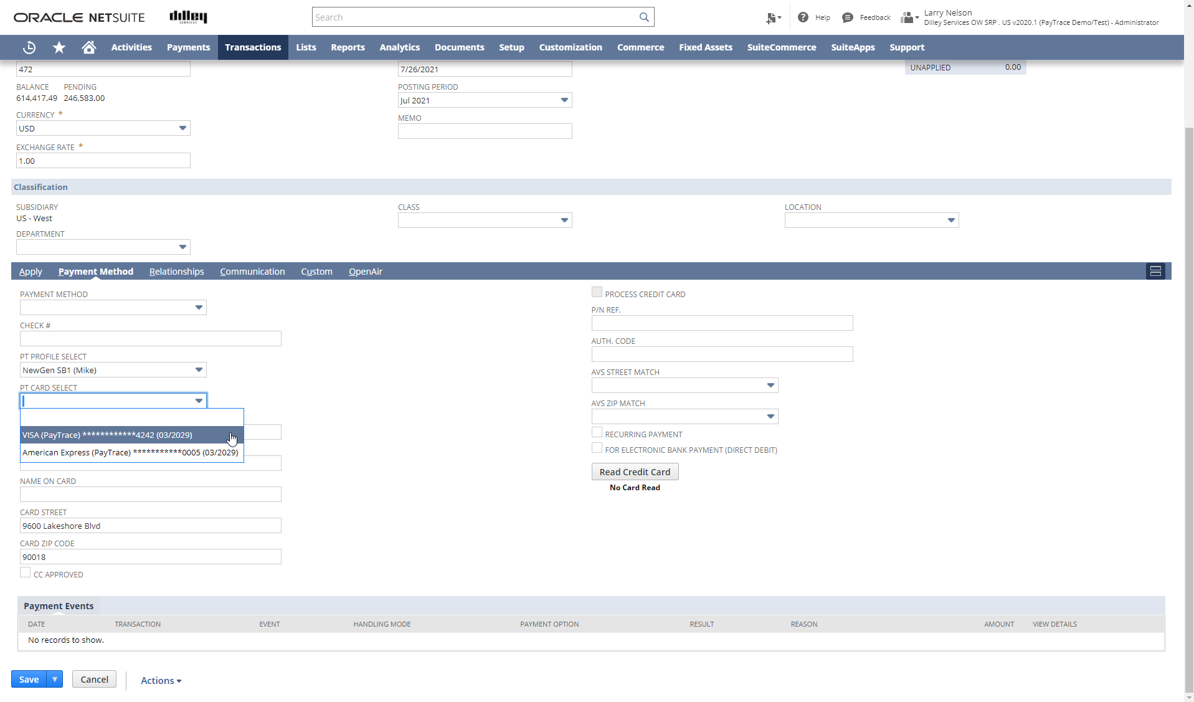The width and height of the screenshot is (1194, 702).
Task: Open the Activities menu
Action: point(131,47)
